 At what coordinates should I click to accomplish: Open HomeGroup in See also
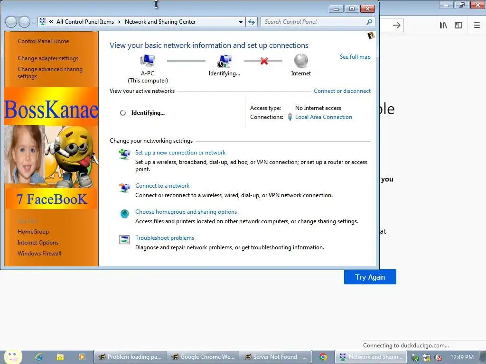coord(33,232)
